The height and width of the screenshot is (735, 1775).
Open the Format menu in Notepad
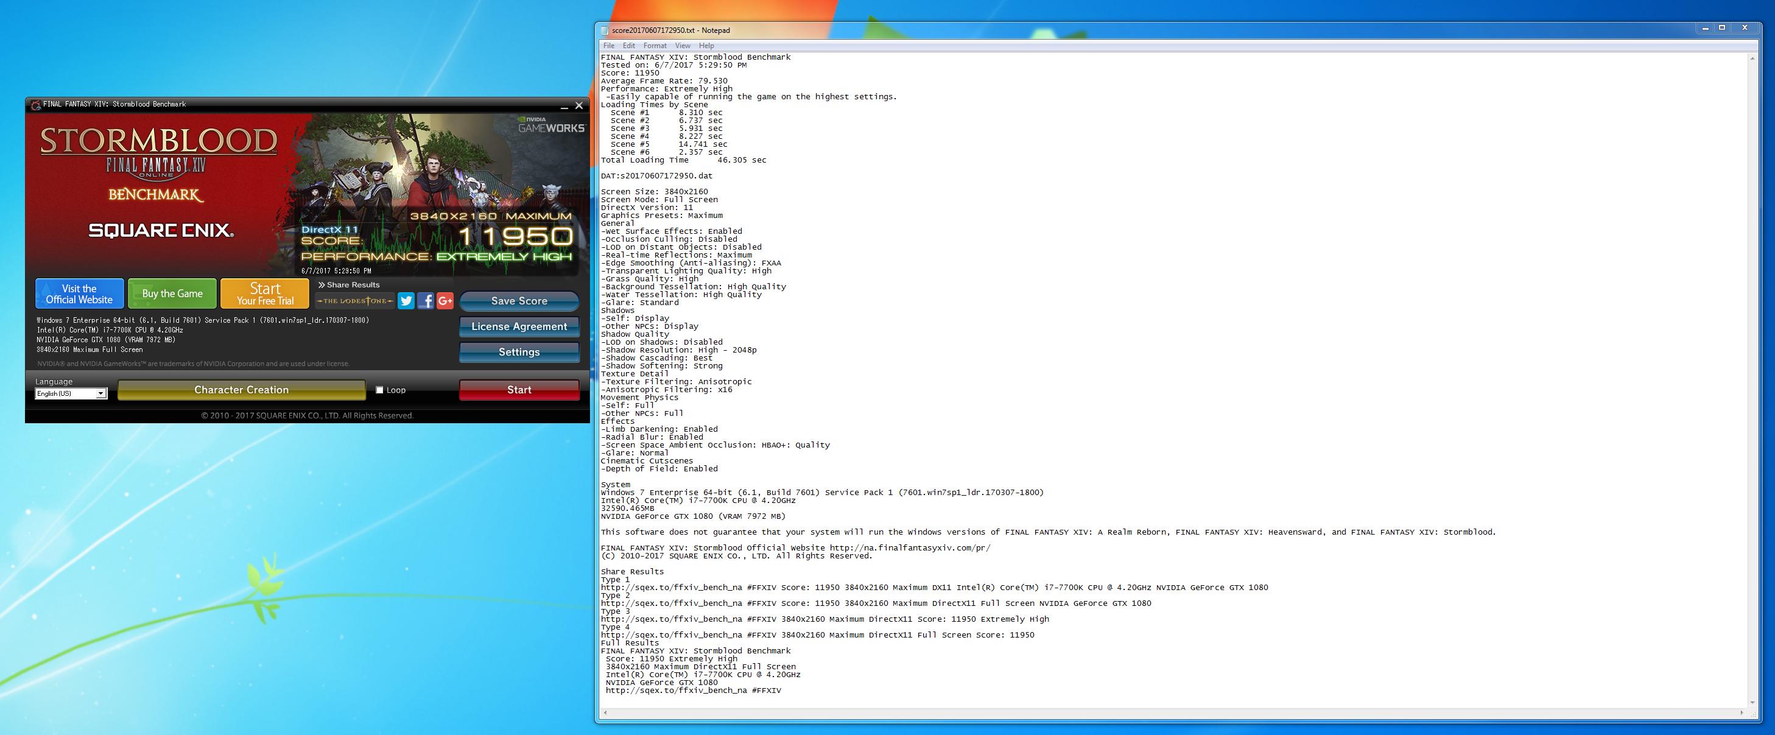pos(655,46)
